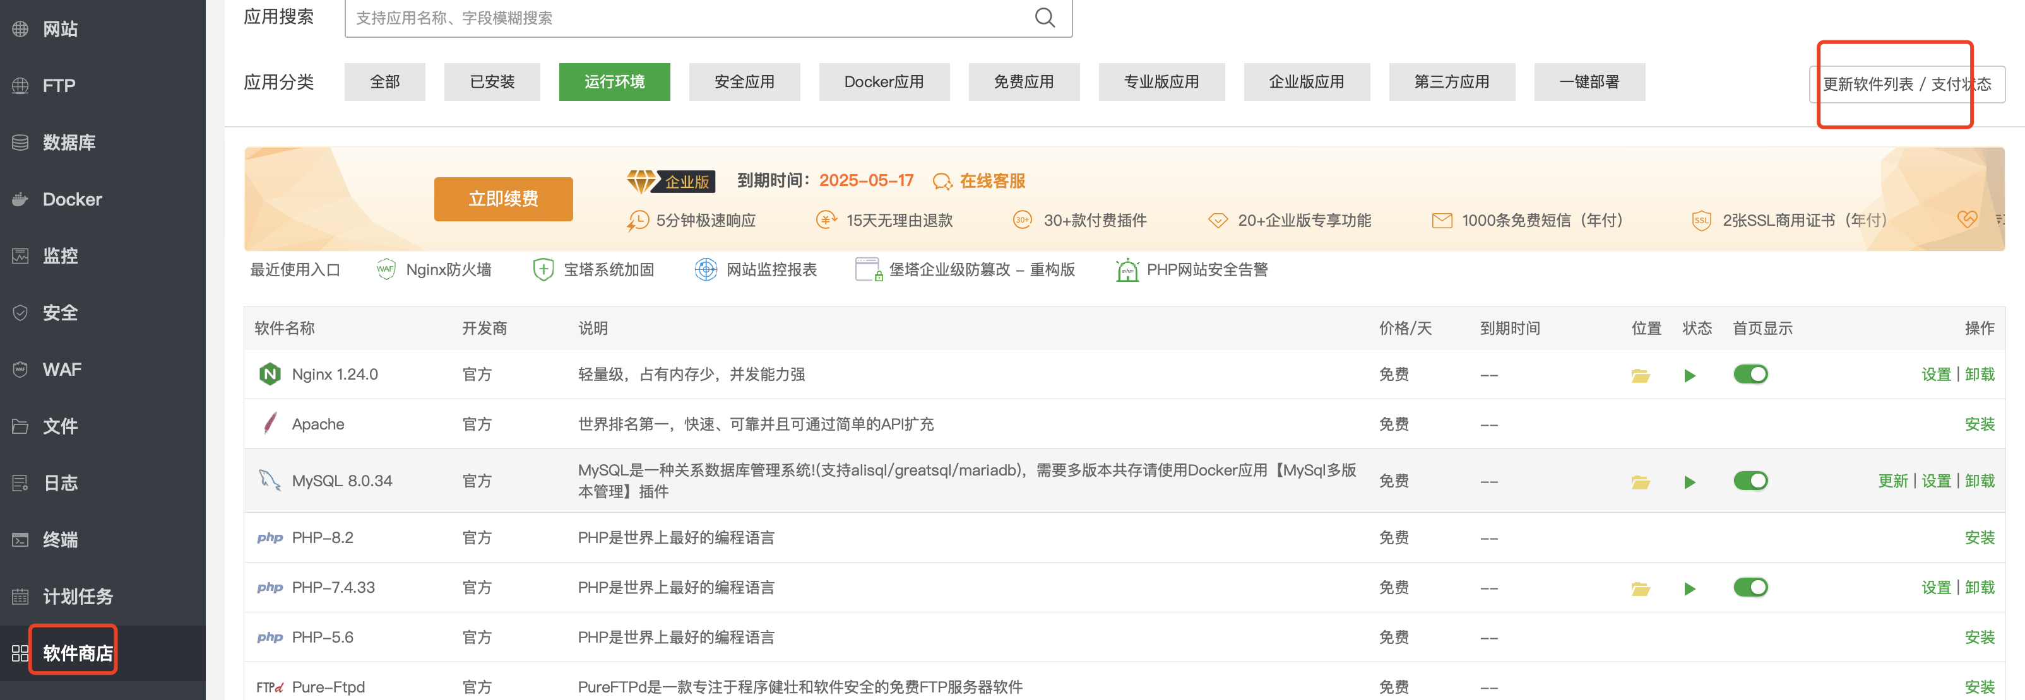Screen dimensions: 2025x700
Task: Click the 堡塔企业级防篡改 icon
Action: point(869,269)
